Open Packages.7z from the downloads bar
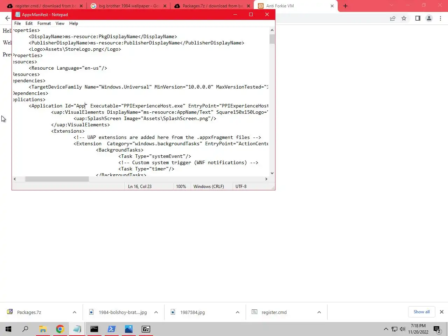 click(x=29, y=312)
